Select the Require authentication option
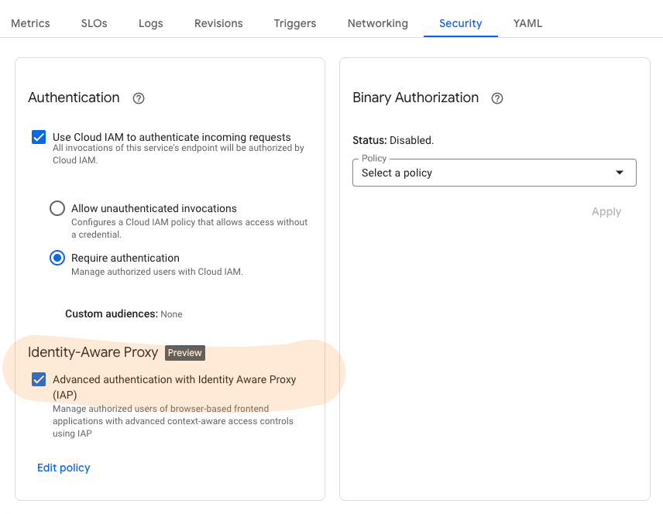This screenshot has height=514, width=663. click(57, 258)
